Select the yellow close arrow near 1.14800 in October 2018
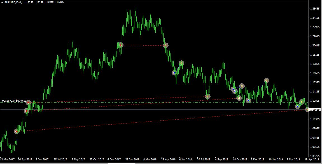The image size is (322, 164). pyautogui.click(x=242, y=86)
